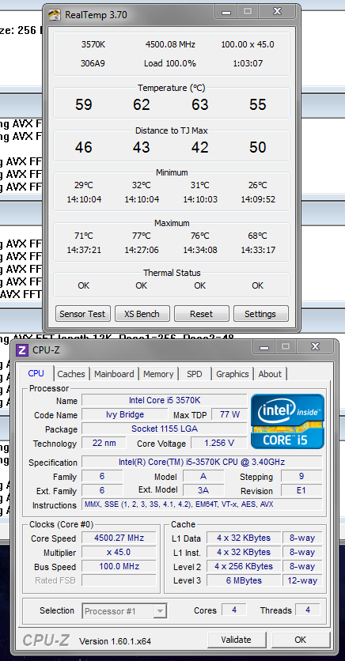Viewport: 345px width, 661px height.
Task: Click the Max TDP value 77 W
Action: point(229,414)
